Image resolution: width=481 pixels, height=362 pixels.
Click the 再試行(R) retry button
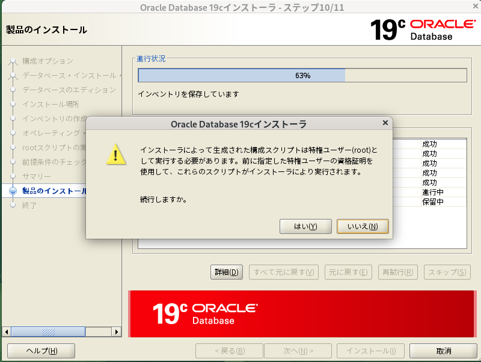coord(398,272)
